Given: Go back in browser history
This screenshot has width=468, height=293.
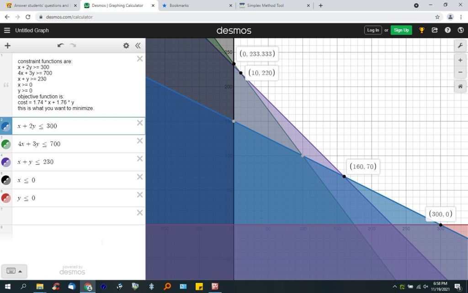Looking at the screenshot, I should pos(7,17).
